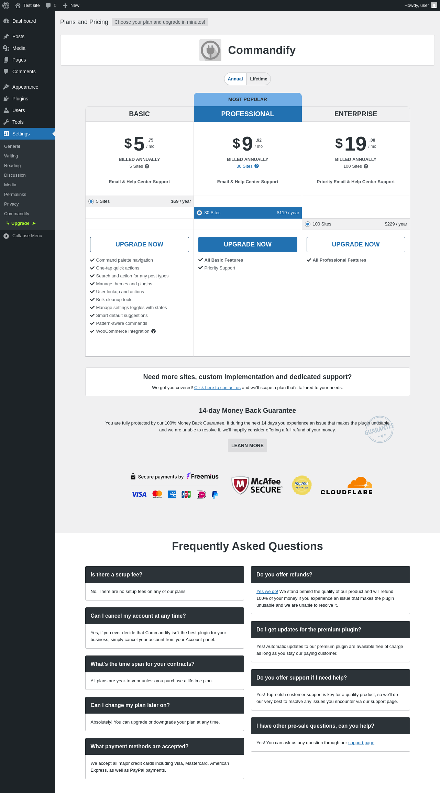Image resolution: width=440 pixels, height=793 pixels.
Task: Switch to Lifetime billing tab
Action: 258,79
